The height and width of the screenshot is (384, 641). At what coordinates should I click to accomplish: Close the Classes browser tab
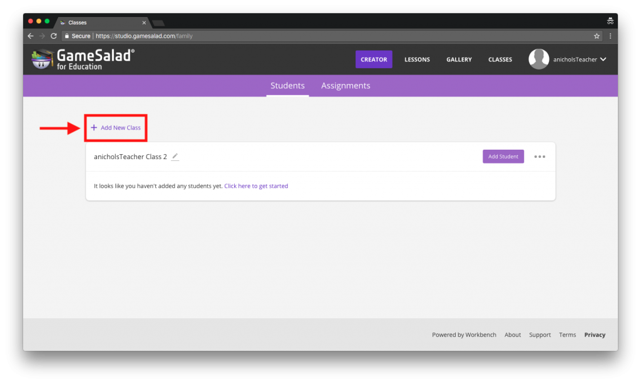point(144,23)
